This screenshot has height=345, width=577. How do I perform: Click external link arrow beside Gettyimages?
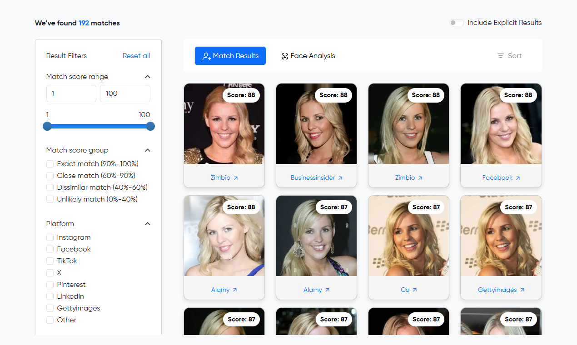pos(522,290)
